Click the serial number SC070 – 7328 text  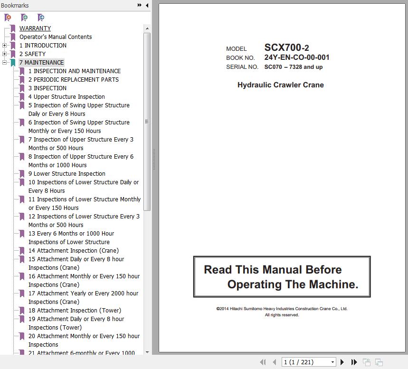294,67
